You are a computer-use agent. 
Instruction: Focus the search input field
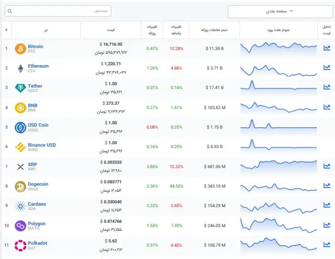pos(58,11)
